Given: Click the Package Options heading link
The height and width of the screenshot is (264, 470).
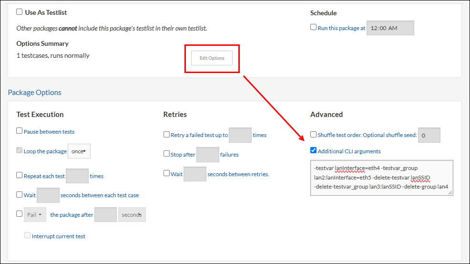Looking at the screenshot, I should point(34,93).
